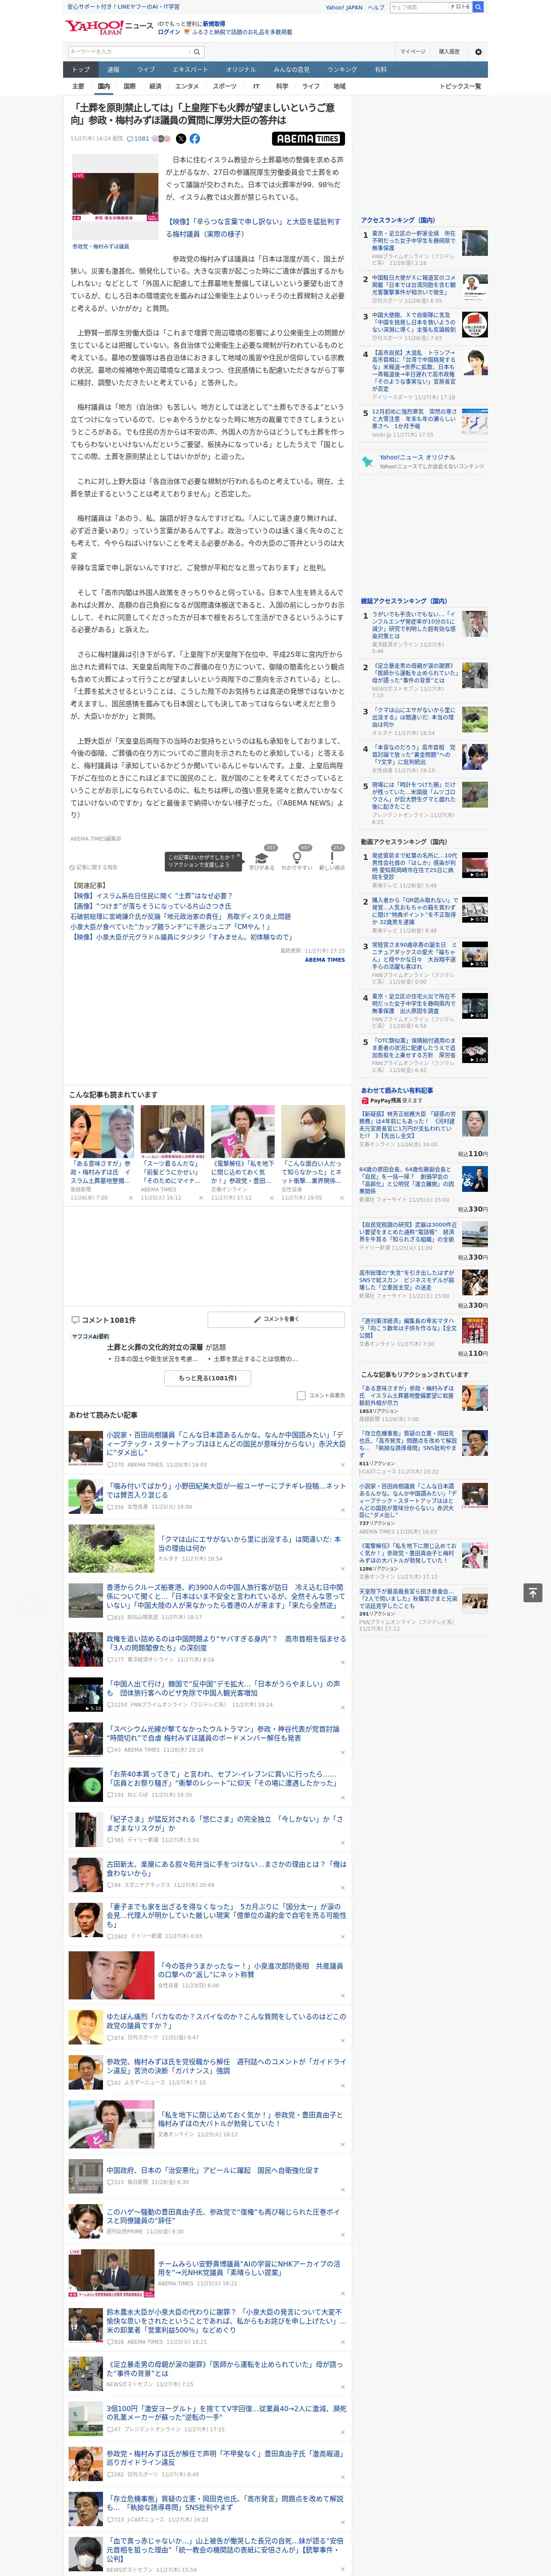Open the 購入履歴 link
The image size is (551, 2576).
tap(449, 52)
